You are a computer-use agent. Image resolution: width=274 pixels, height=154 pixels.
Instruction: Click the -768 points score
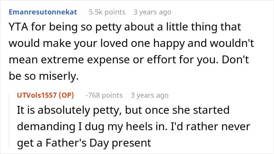point(104,95)
